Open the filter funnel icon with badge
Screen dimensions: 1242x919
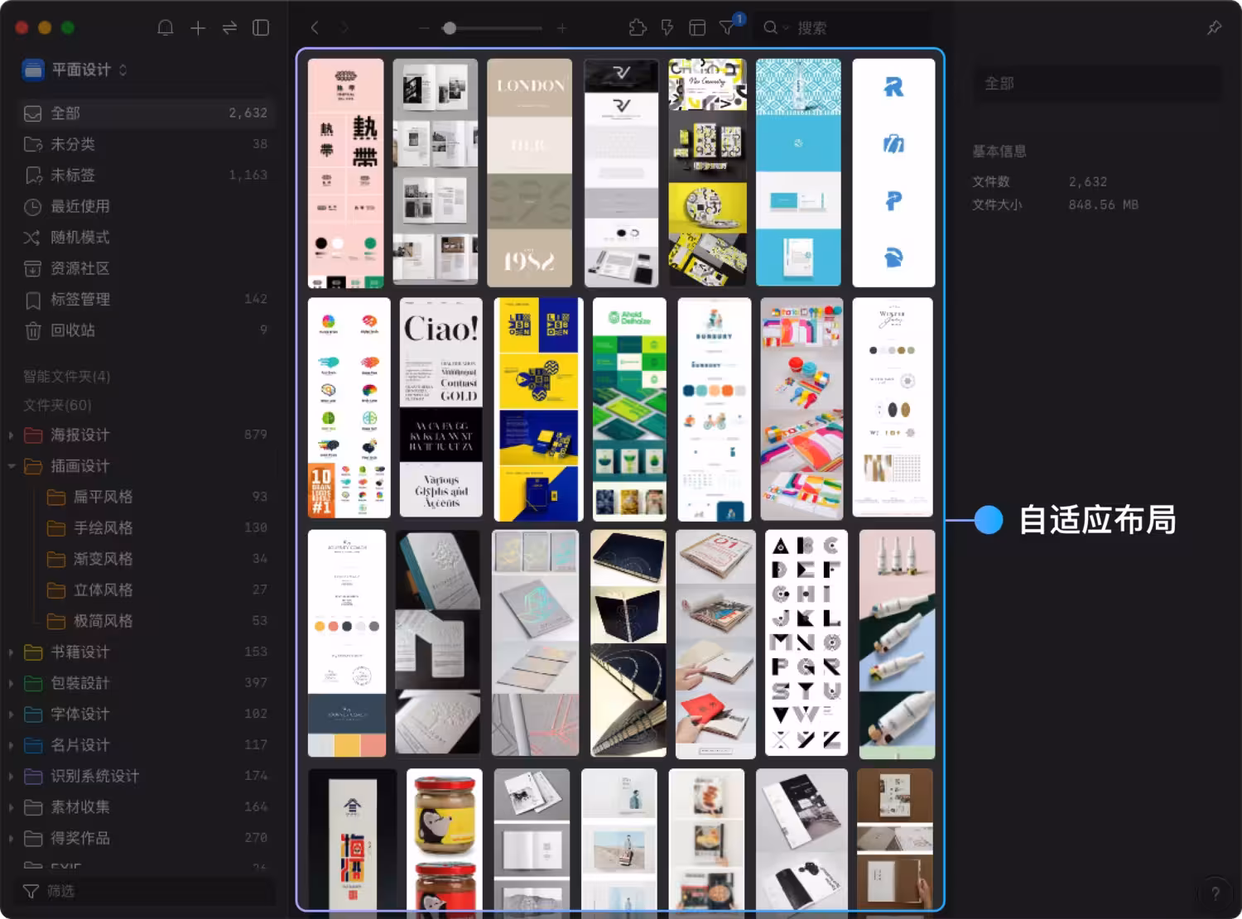click(727, 28)
